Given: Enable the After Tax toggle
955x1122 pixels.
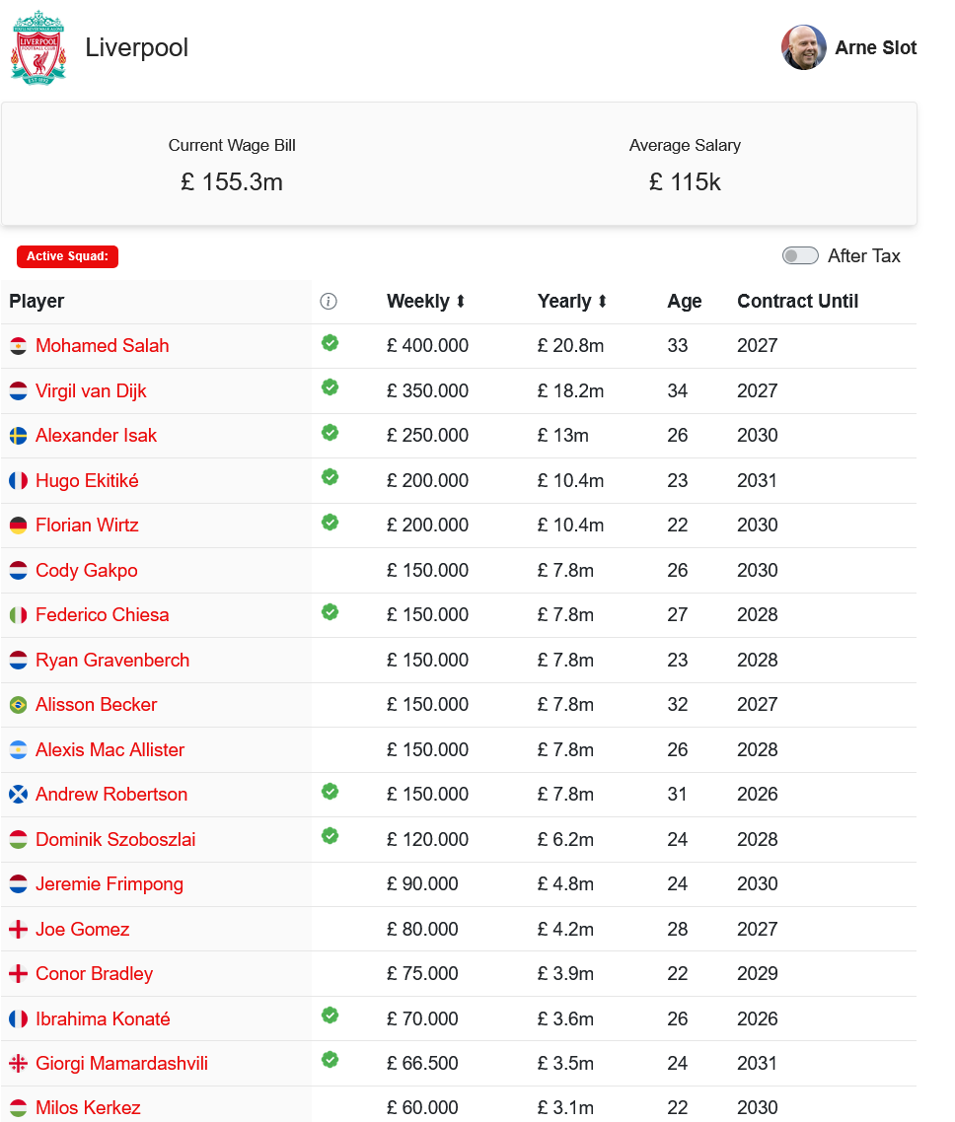Looking at the screenshot, I should click(800, 256).
